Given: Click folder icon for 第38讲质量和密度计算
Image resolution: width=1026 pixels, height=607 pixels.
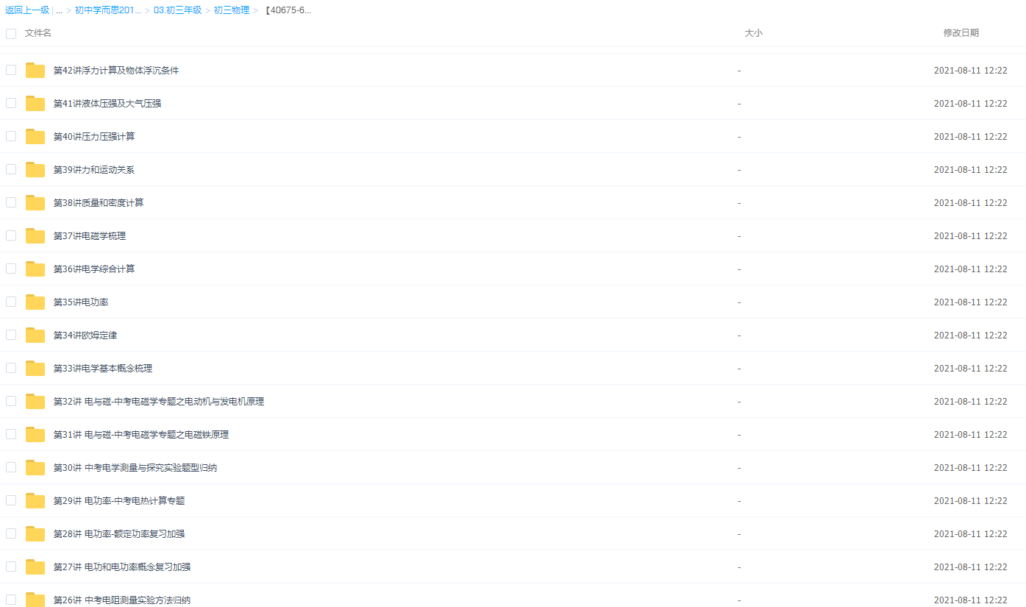Looking at the screenshot, I should (35, 203).
